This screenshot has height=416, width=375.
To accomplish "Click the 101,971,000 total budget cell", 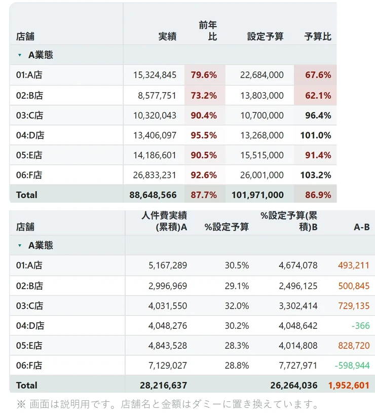I will 258,195.
